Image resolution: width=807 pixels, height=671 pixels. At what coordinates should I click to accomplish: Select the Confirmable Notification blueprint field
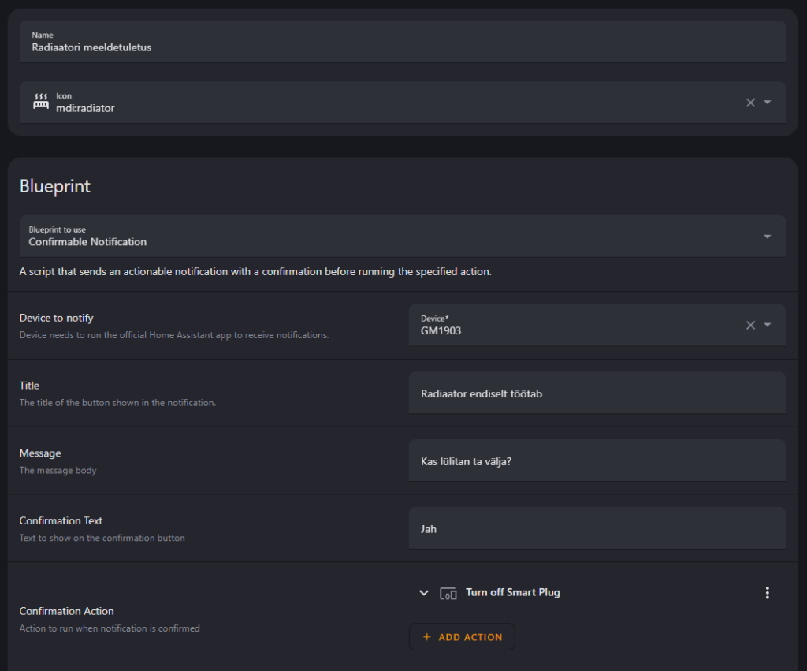tap(403, 237)
